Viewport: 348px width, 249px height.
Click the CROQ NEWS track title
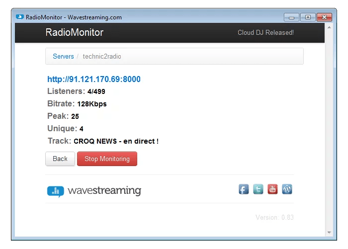pos(116,141)
